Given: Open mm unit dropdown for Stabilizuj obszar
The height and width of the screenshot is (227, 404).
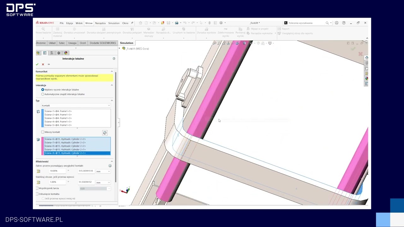Looking at the screenshot, I should pyautogui.click(x=103, y=182).
